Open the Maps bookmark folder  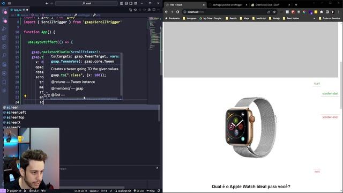[x=244, y=18]
